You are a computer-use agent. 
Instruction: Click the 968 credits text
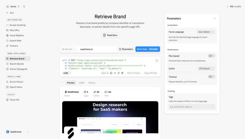click(x=235, y=7)
